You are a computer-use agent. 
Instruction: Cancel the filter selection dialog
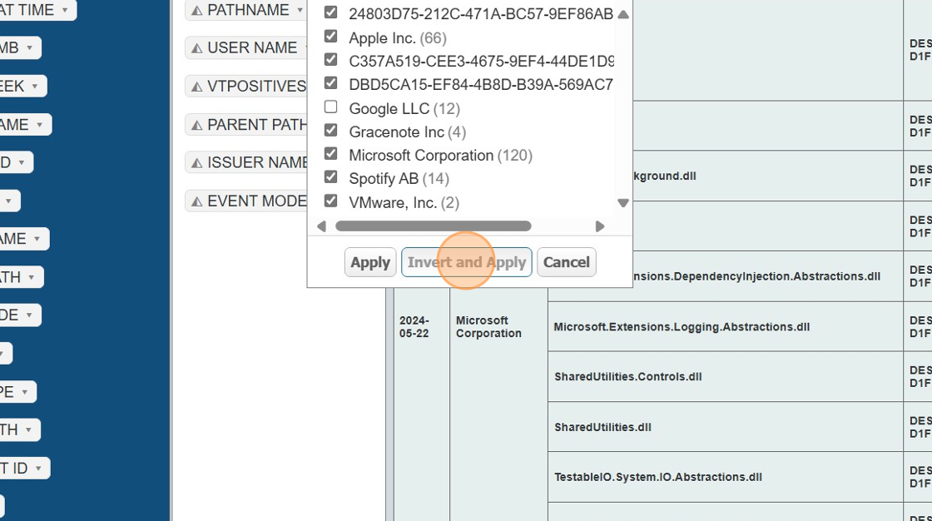tap(566, 262)
